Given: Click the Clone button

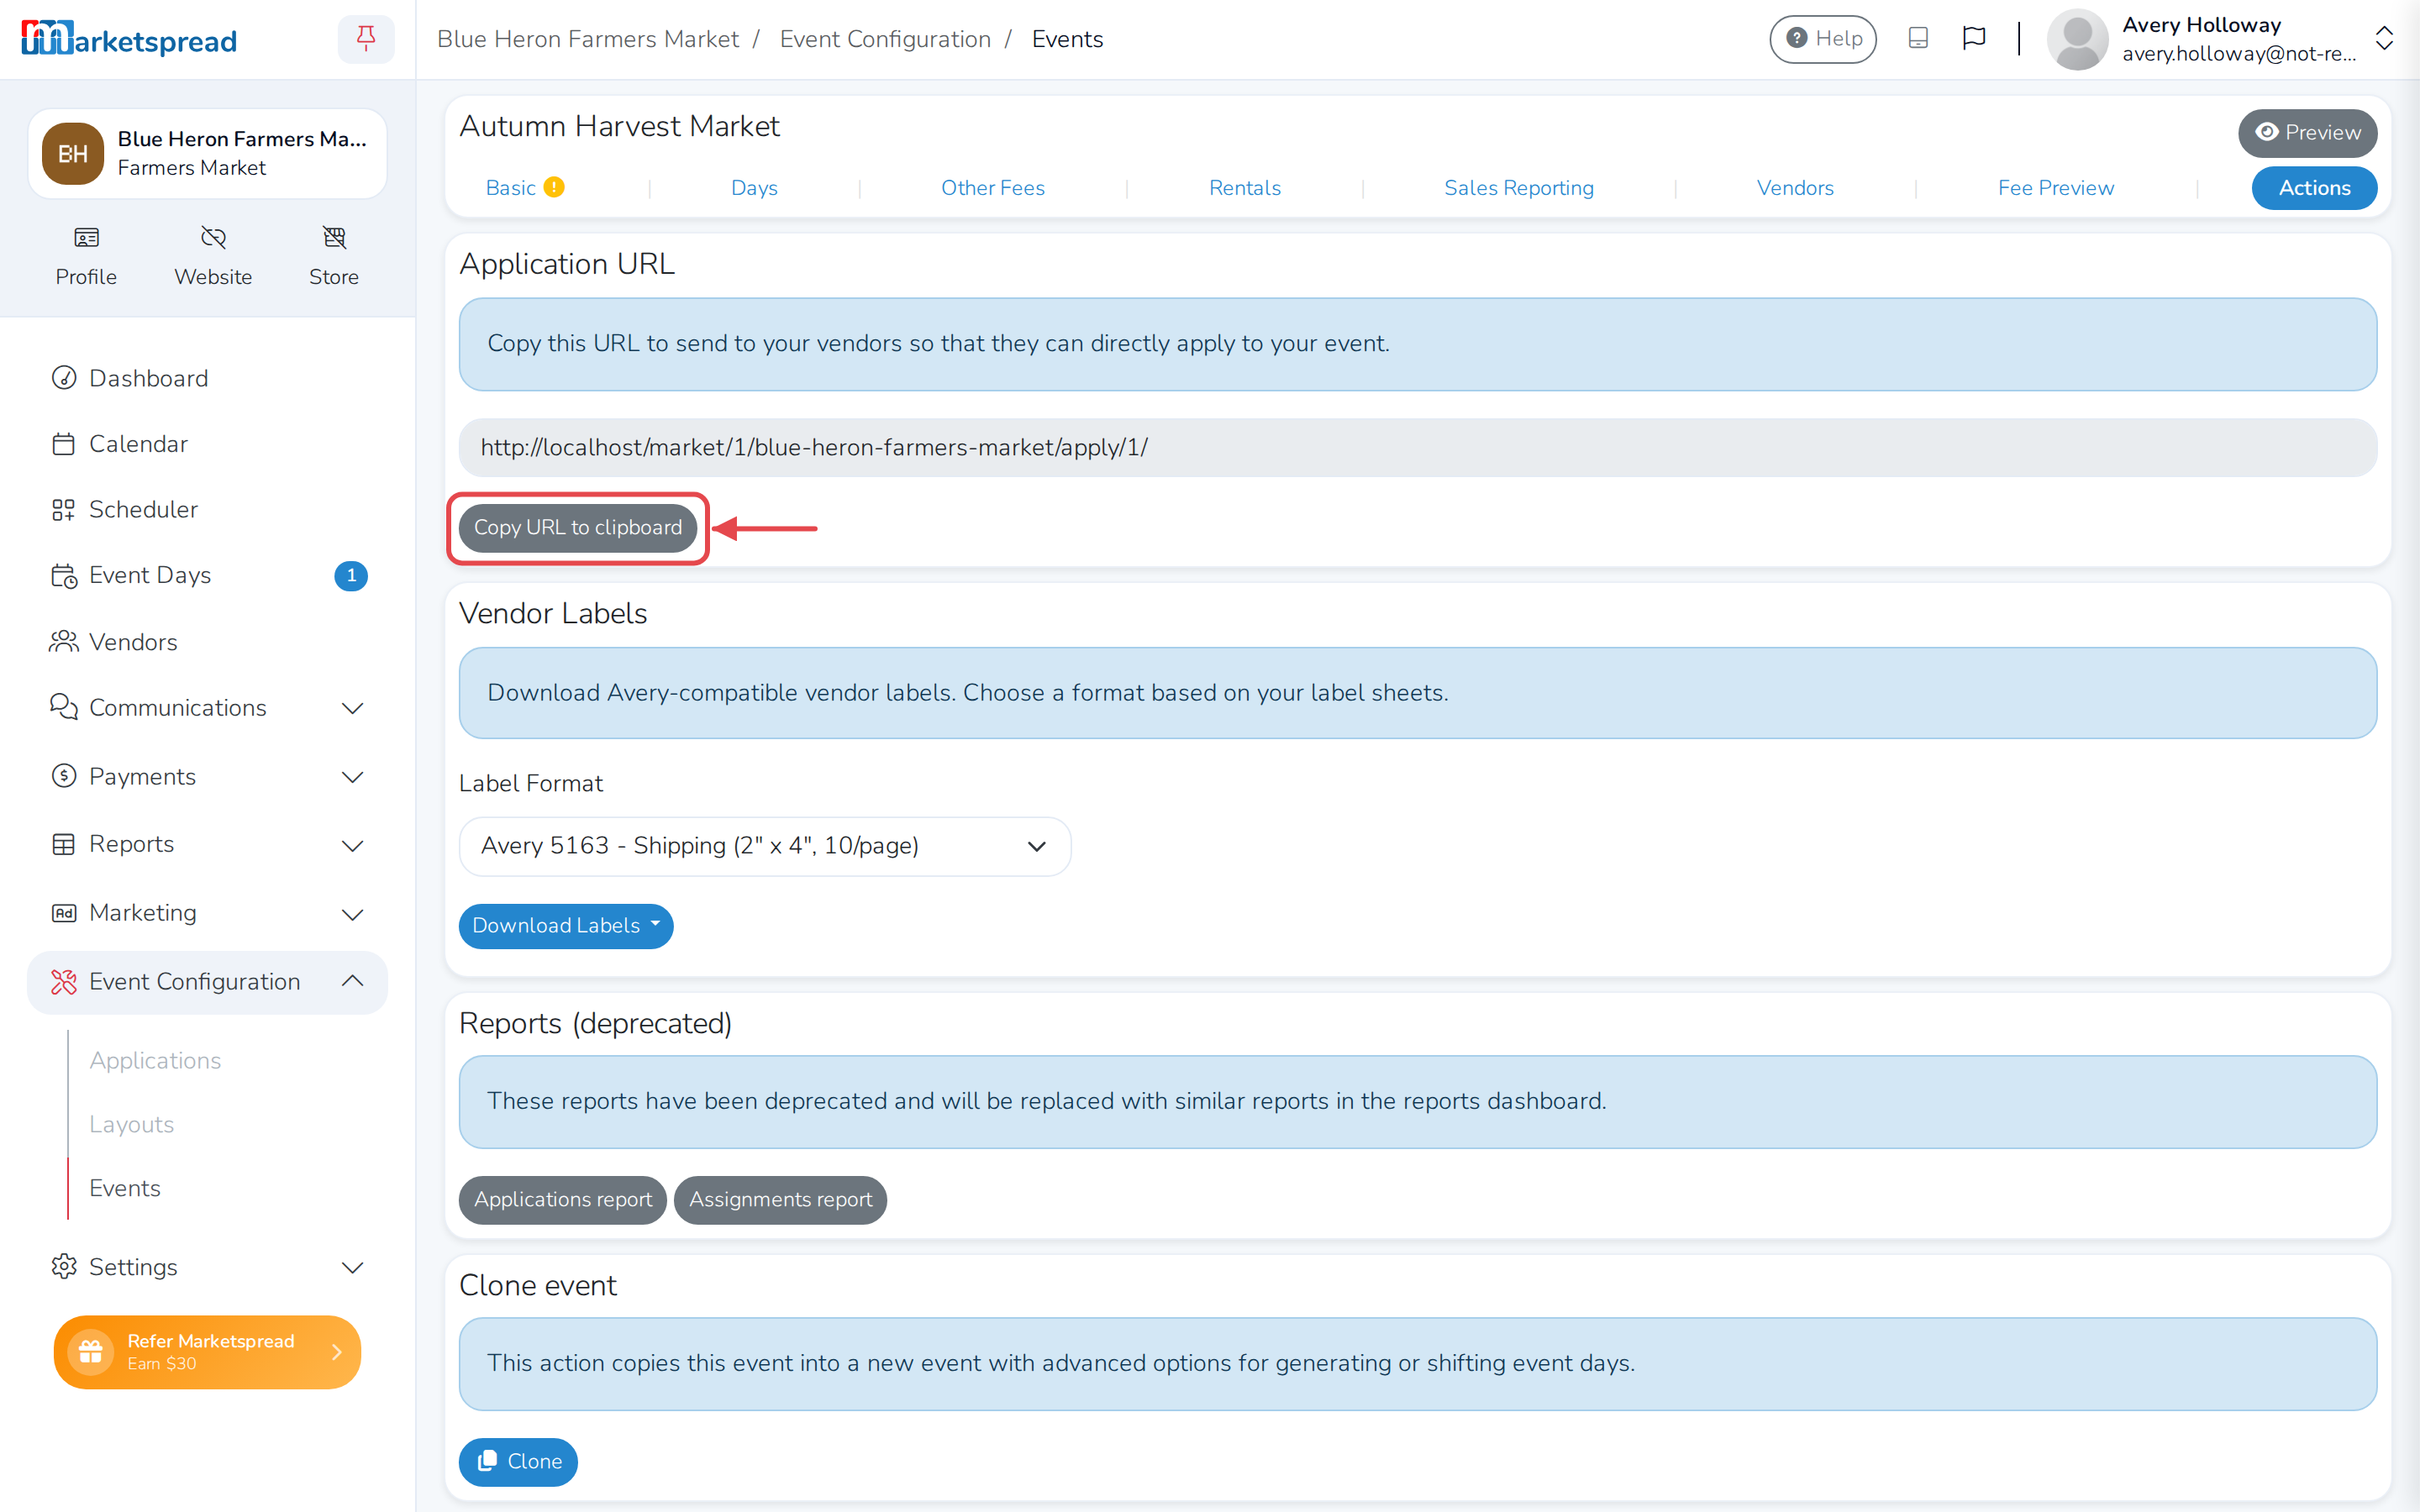Looking at the screenshot, I should pos(518,1462).
